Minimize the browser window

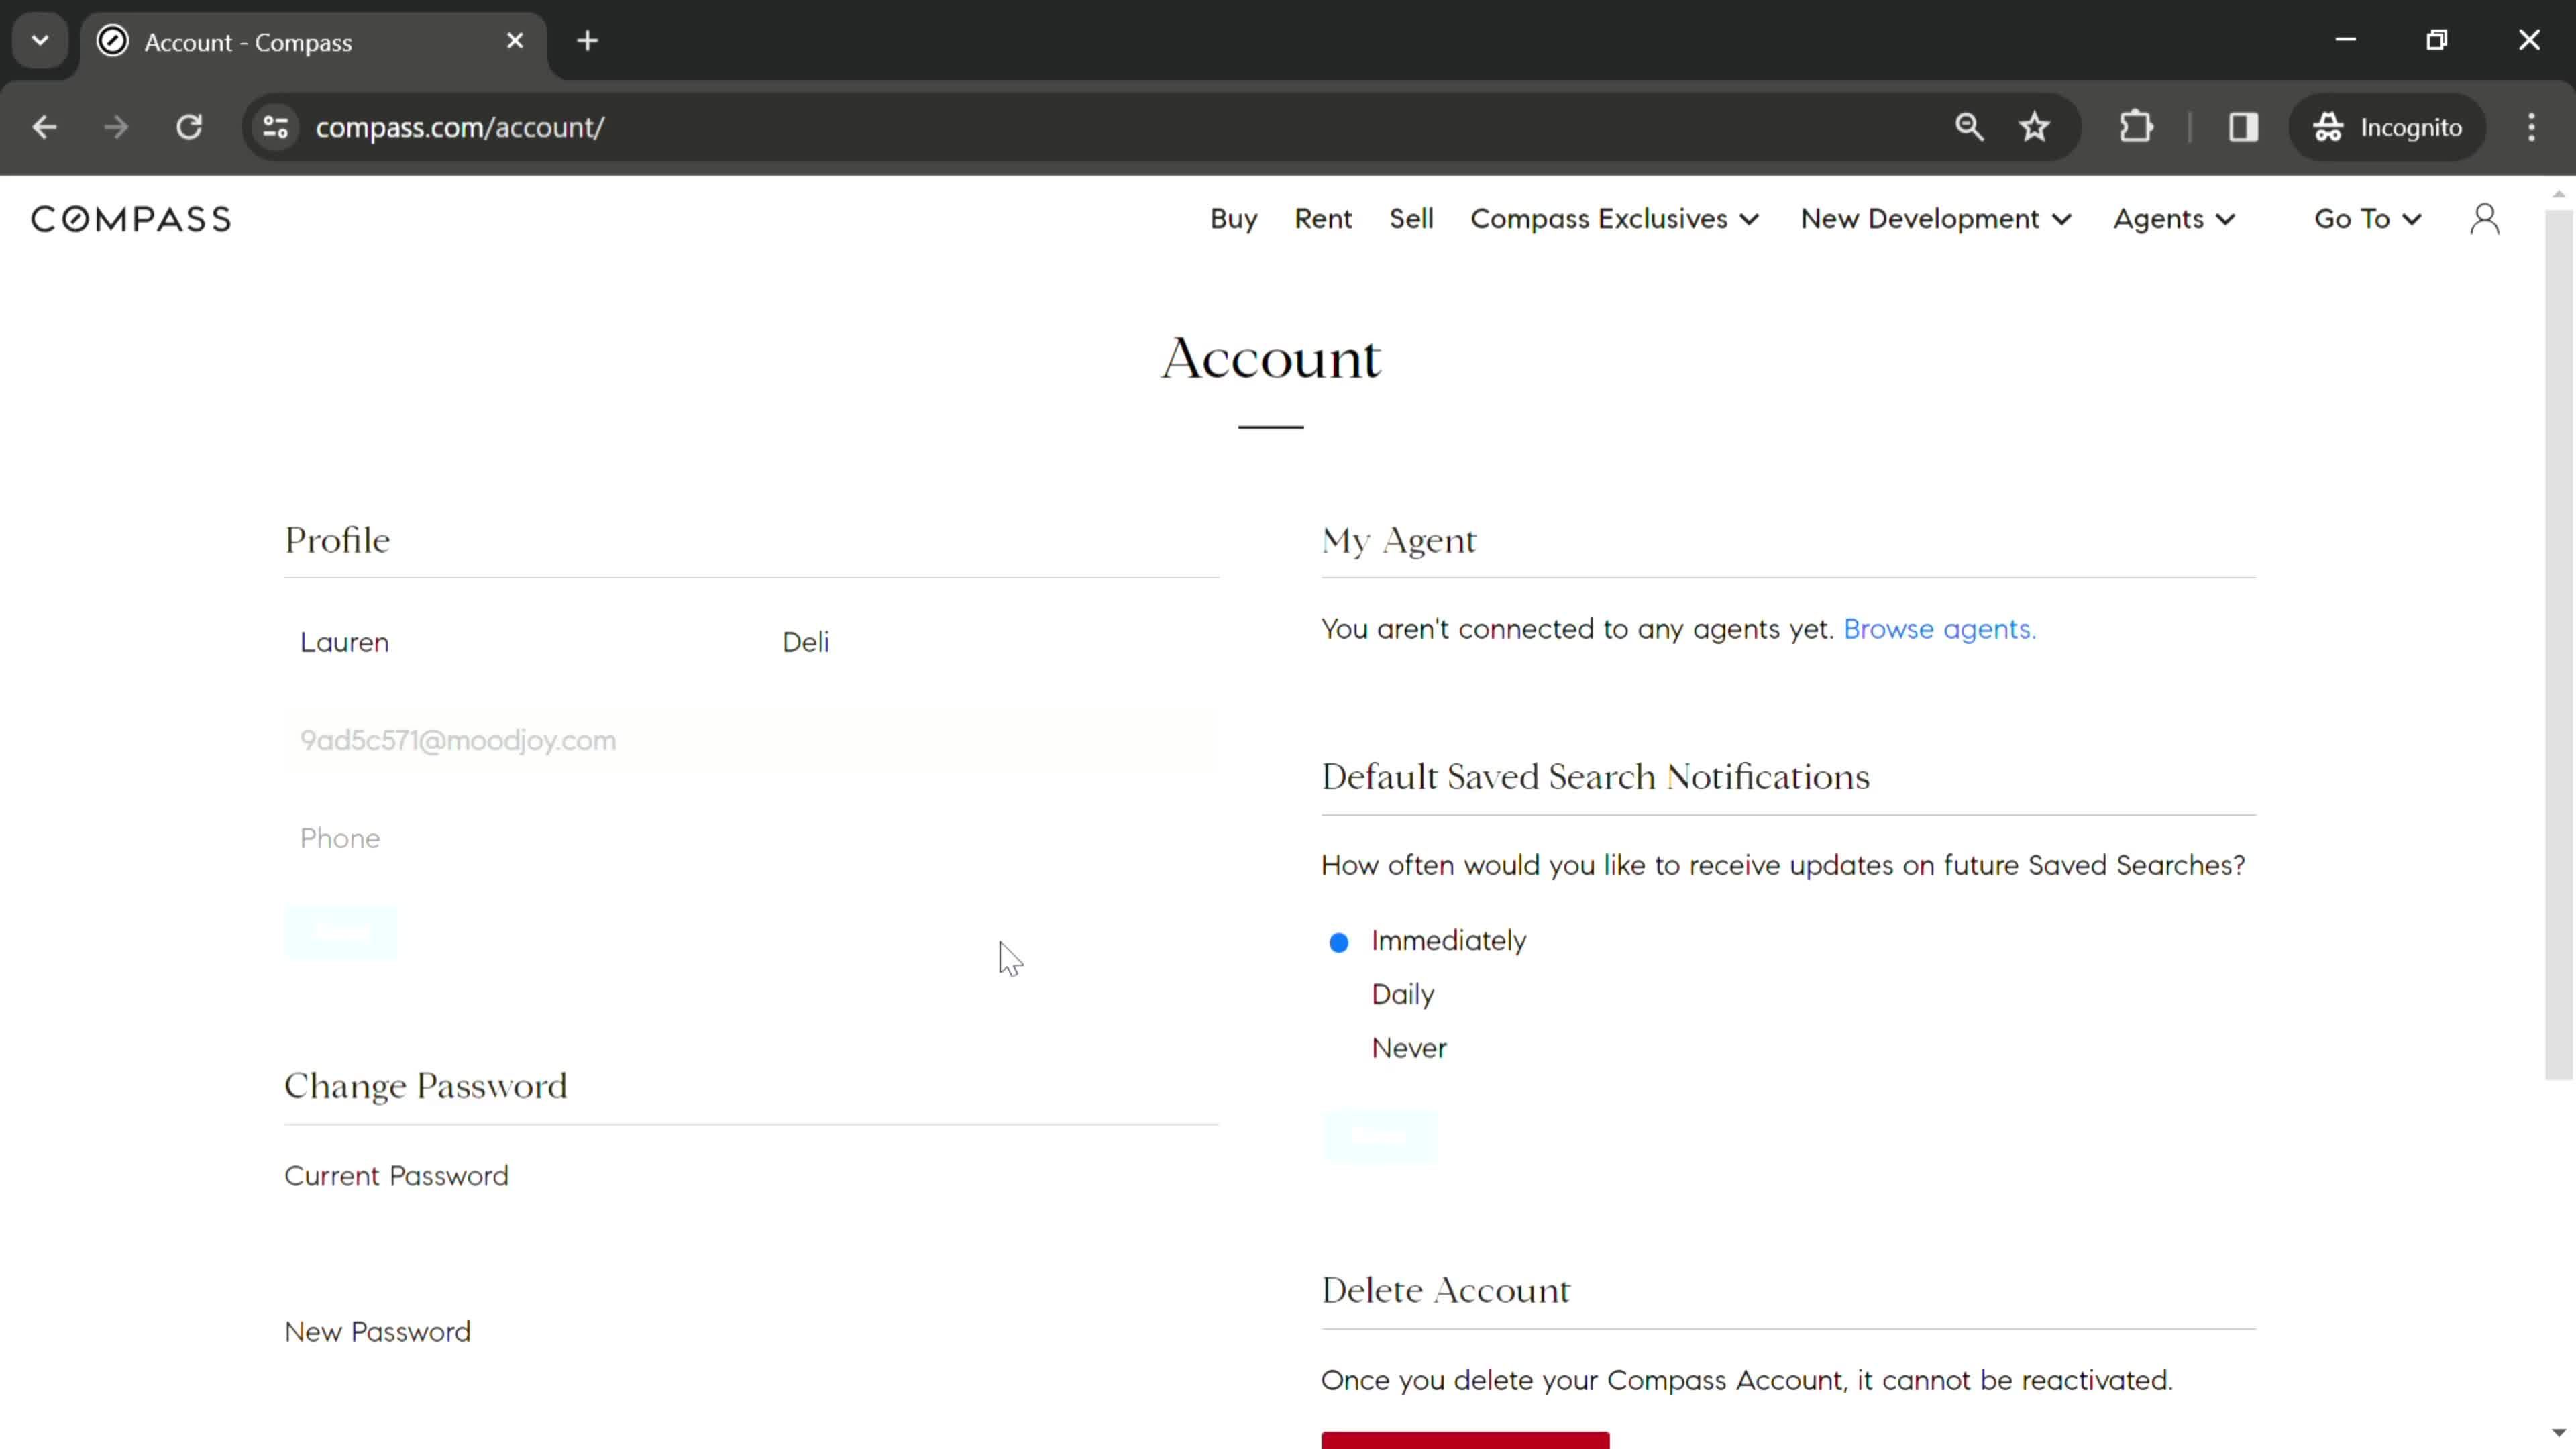click(x=2345, y=40)
